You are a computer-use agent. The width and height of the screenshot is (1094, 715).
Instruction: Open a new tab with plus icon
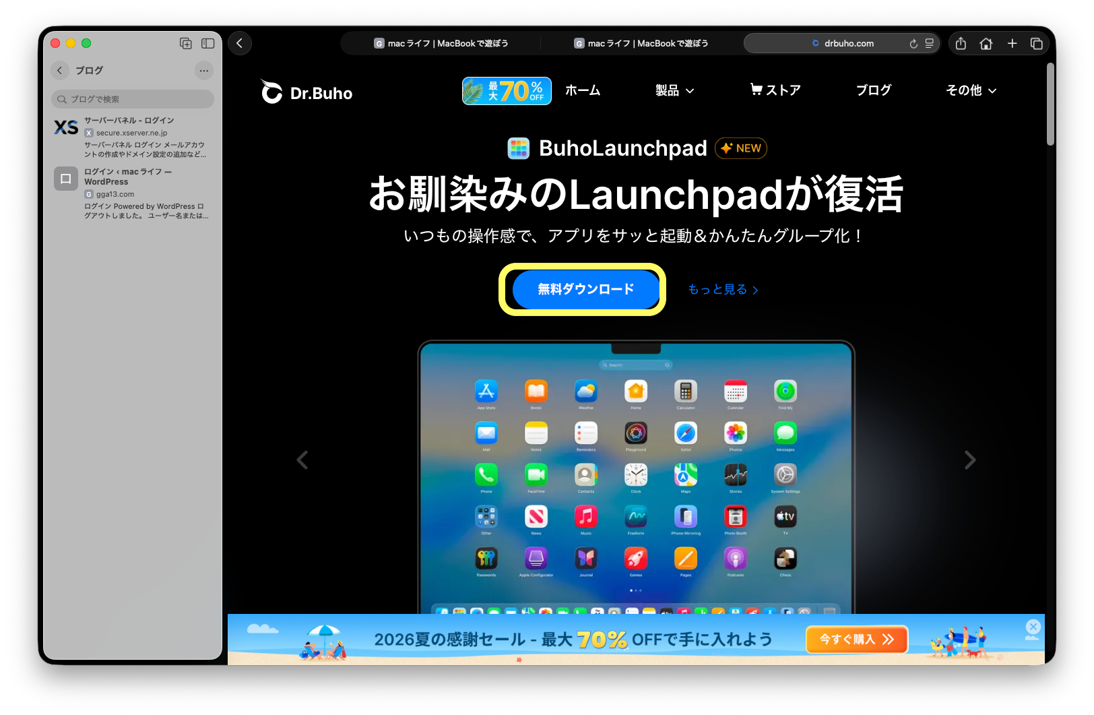[x=1012, y=43]
